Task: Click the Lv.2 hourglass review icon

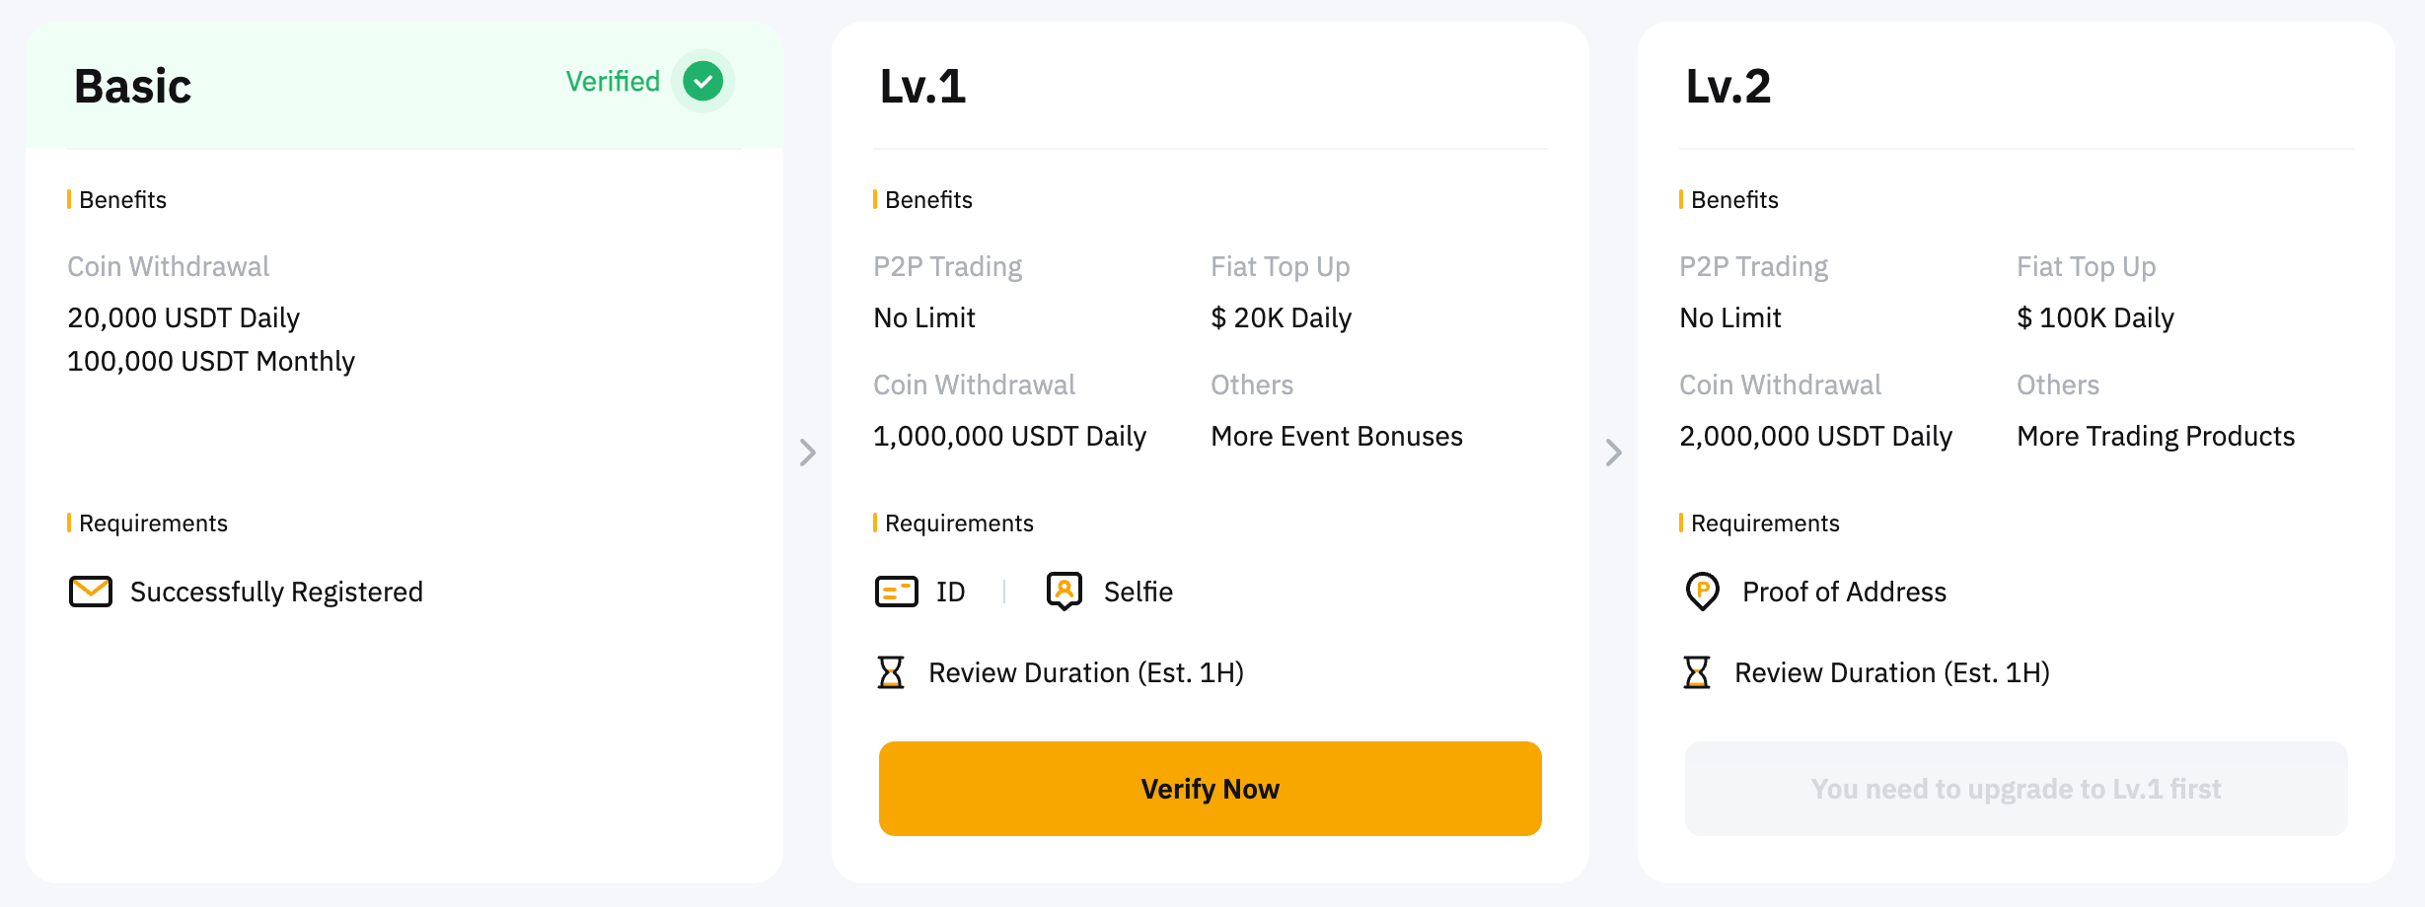Action: click(1697, 672)
